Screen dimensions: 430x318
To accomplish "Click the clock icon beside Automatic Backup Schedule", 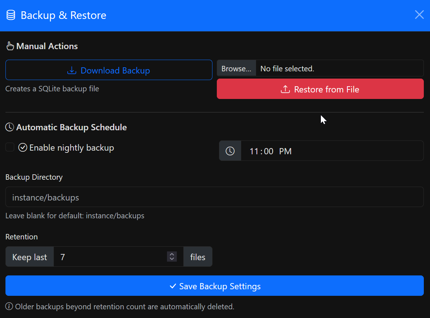I will tap(9, 127).
